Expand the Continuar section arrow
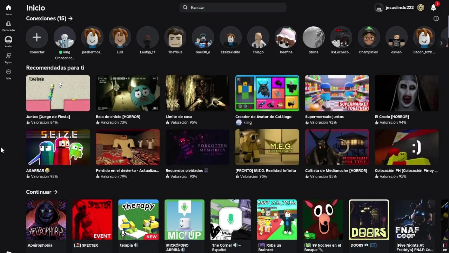This screenshot has width=449, height=253. point(55,192)
